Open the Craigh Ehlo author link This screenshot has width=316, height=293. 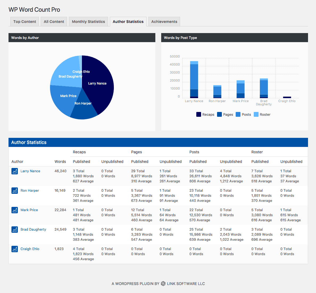tap(30, 249)
